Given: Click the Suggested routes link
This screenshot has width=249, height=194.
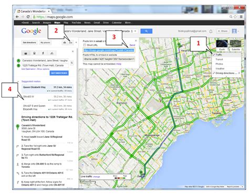Looking at the screenshot, I should (31, 81).
